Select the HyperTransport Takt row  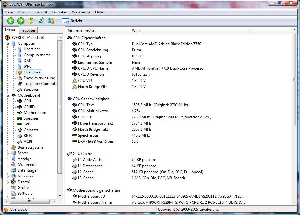158,123
